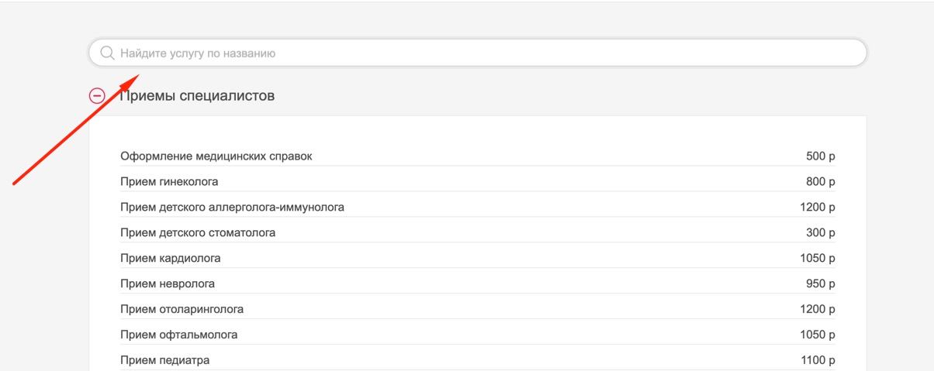
Task: Select Прием детского стоматолога service
Action: click(198, 233)
